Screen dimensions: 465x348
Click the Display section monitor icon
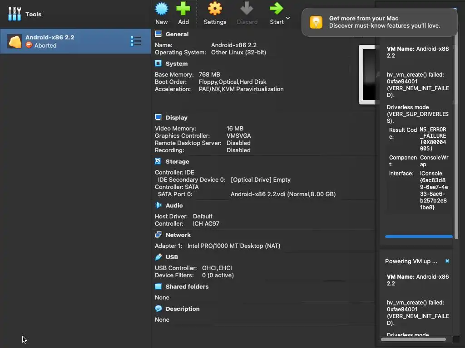(x=158, y=117)
